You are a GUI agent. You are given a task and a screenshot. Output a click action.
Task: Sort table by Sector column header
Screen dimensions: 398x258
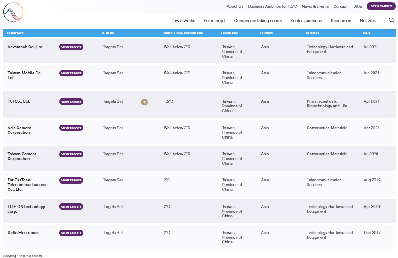[x=312, y=33]
